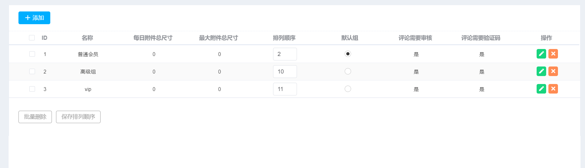Viewport: 585px width, 168px height.
Task: Set 高级组 as default group radio
Action: coord(348,71)
